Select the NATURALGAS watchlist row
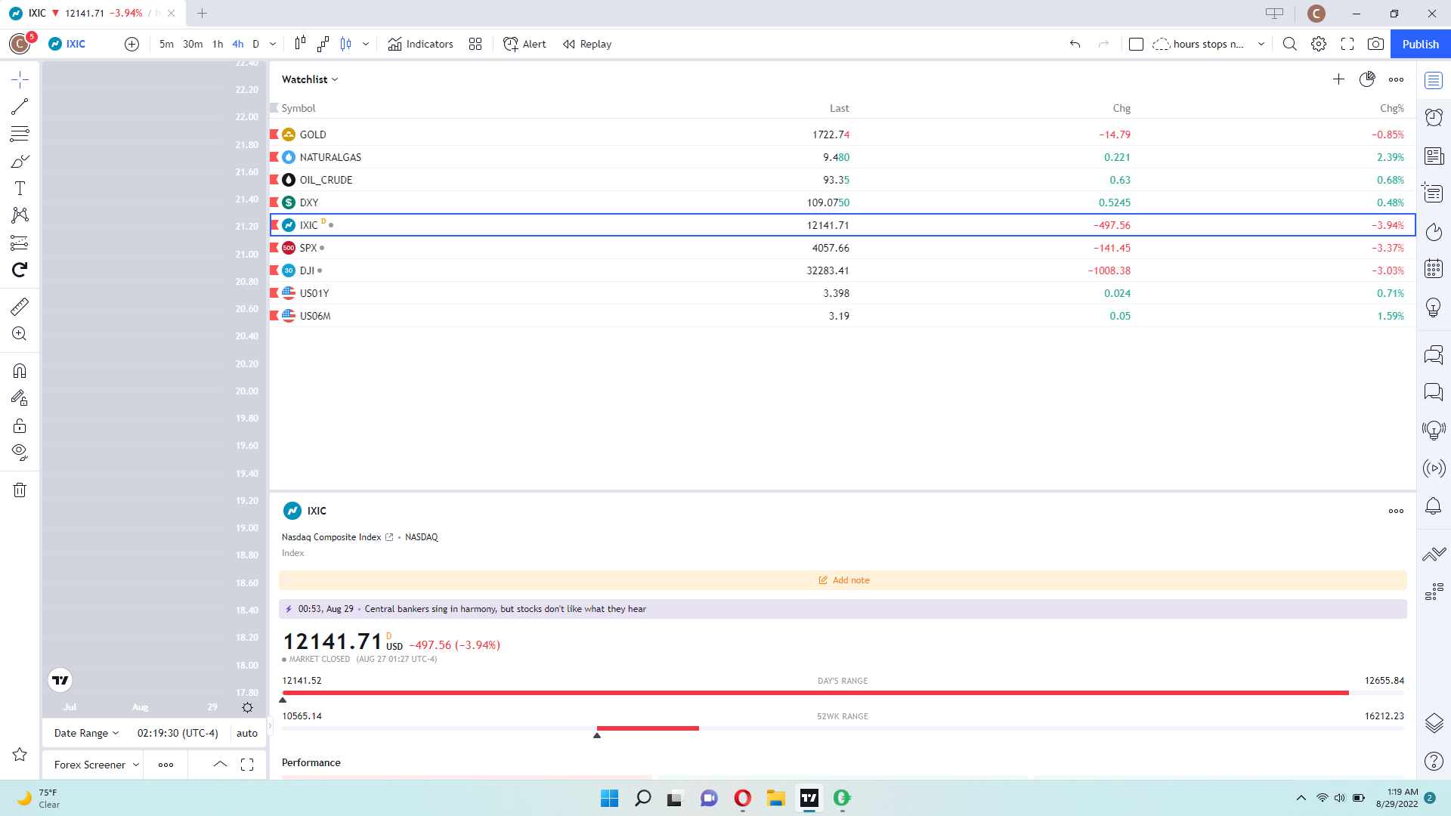1451x816 pixels. coord(330,157)
